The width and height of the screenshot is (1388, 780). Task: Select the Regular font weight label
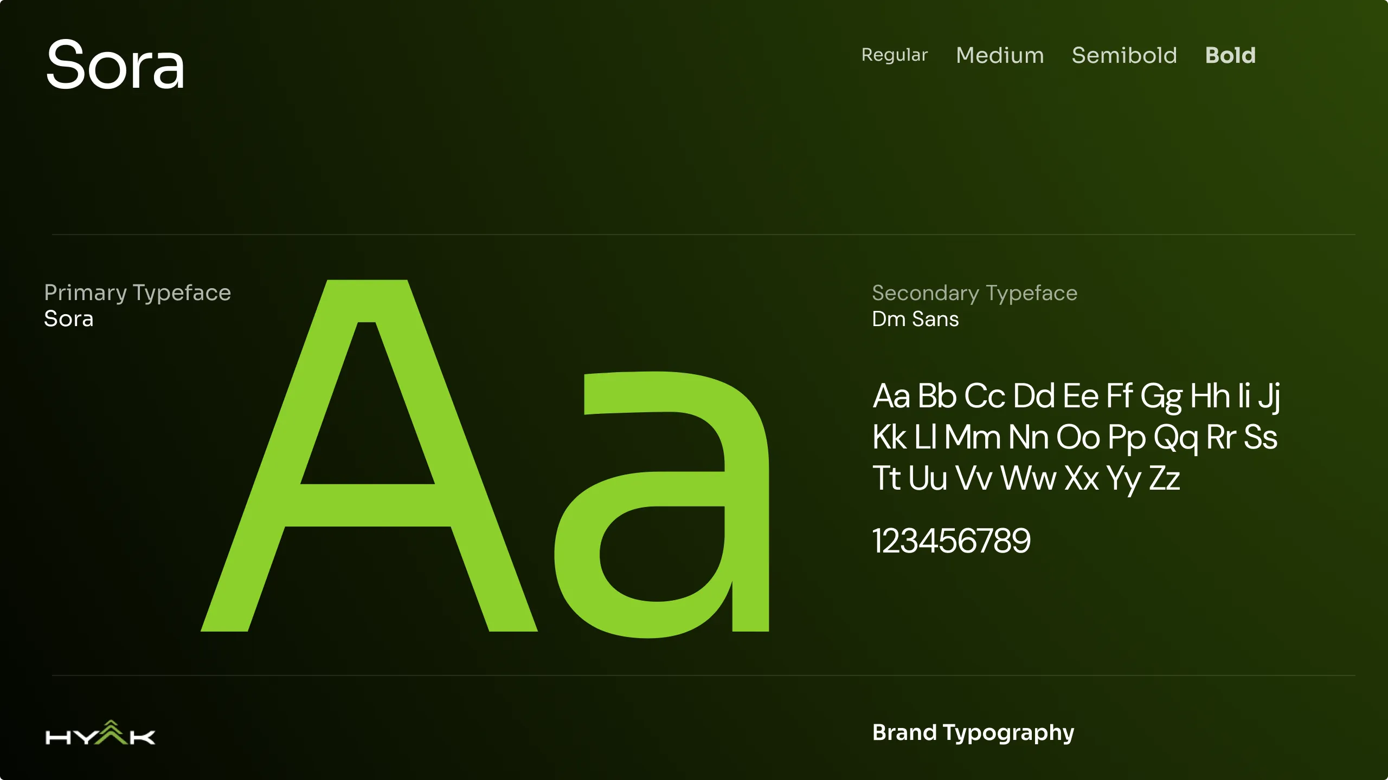(895, 55)
